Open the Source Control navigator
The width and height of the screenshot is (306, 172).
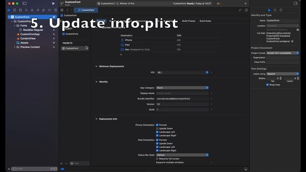14,10
